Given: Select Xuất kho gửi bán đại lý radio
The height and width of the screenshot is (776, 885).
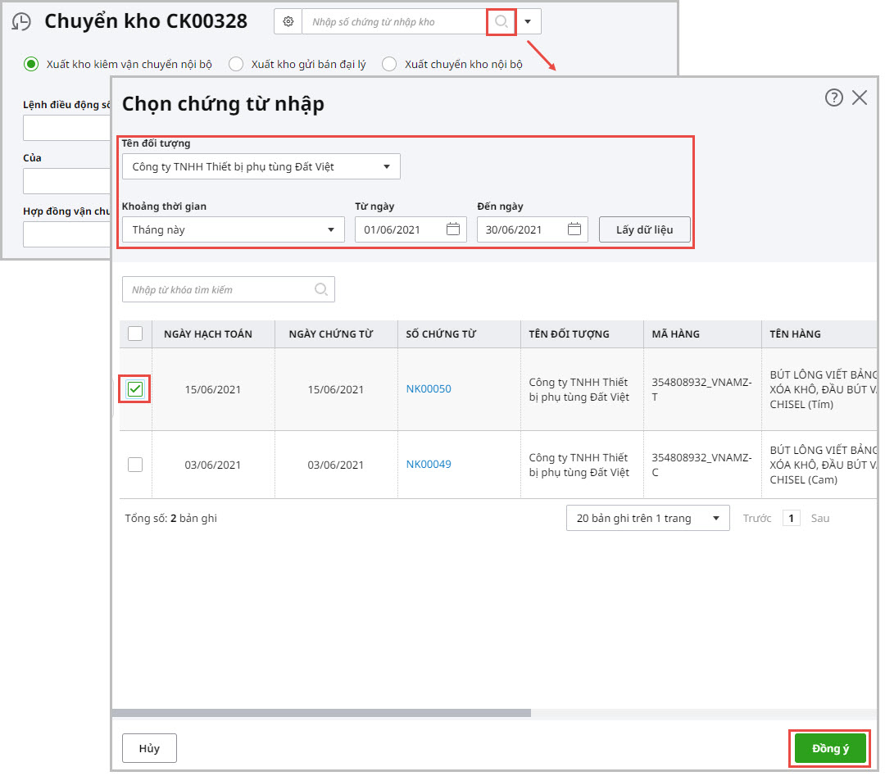Looking at the screenshot, I should click(236, 64).
